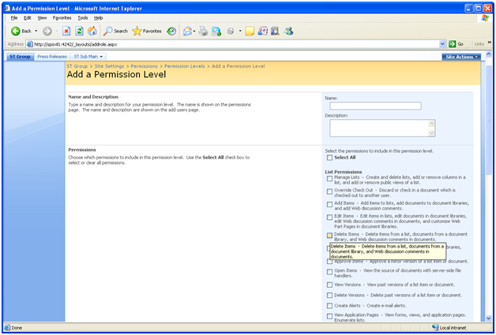Screen dimensions: 496x335
Task: Click the page icon in the Address bar
Action: (30, 44)
